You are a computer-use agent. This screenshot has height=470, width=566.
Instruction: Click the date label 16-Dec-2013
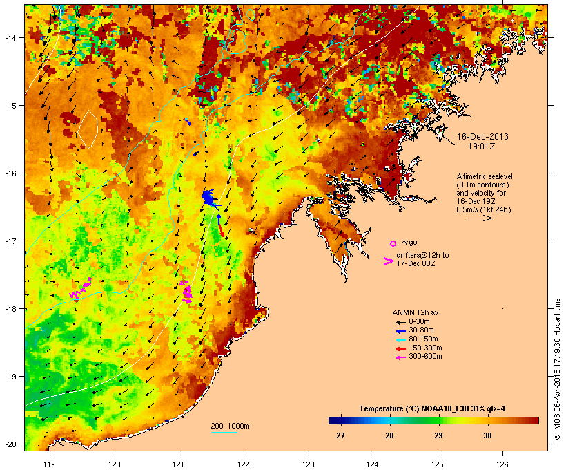click(x=482, y=137)
